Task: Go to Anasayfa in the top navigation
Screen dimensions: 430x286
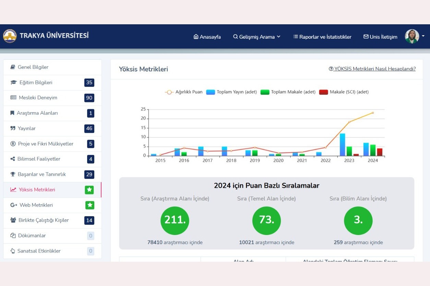Action: [x=207, y=37]
